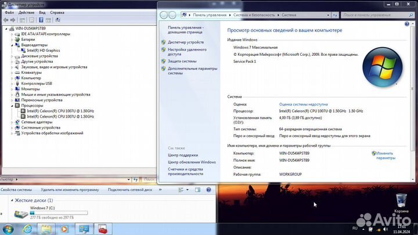
Task: Click Устройства обработки изображений icon
Action: [x=17, y=133]
